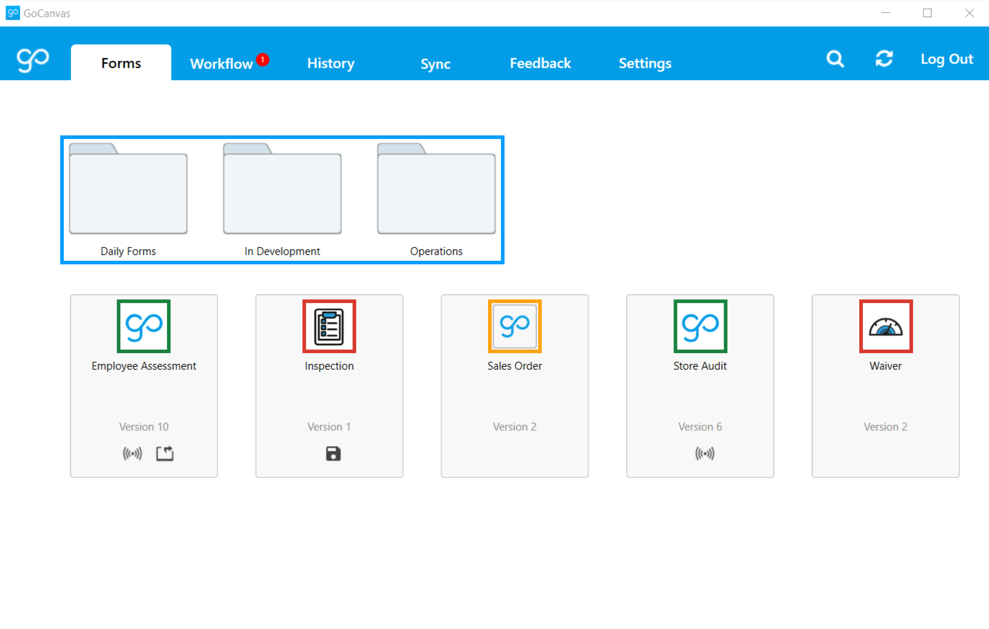Go to the History tab

(x=331, y=64)
